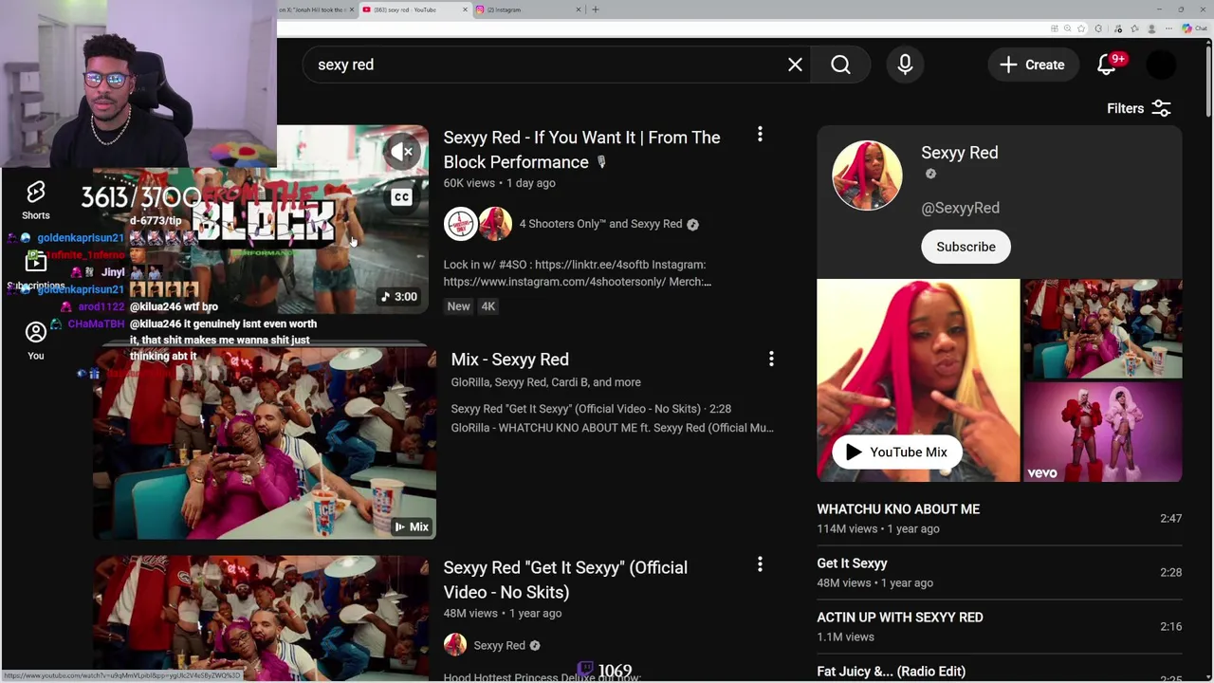This screenshot has height=683, width=1214.
Task: Open more options for Get It Sexyy video
Action: point(760,564)
